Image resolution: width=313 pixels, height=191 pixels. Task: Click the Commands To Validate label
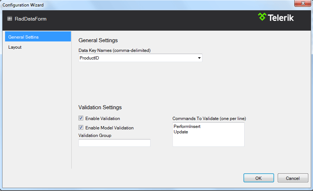click(209, 119)
